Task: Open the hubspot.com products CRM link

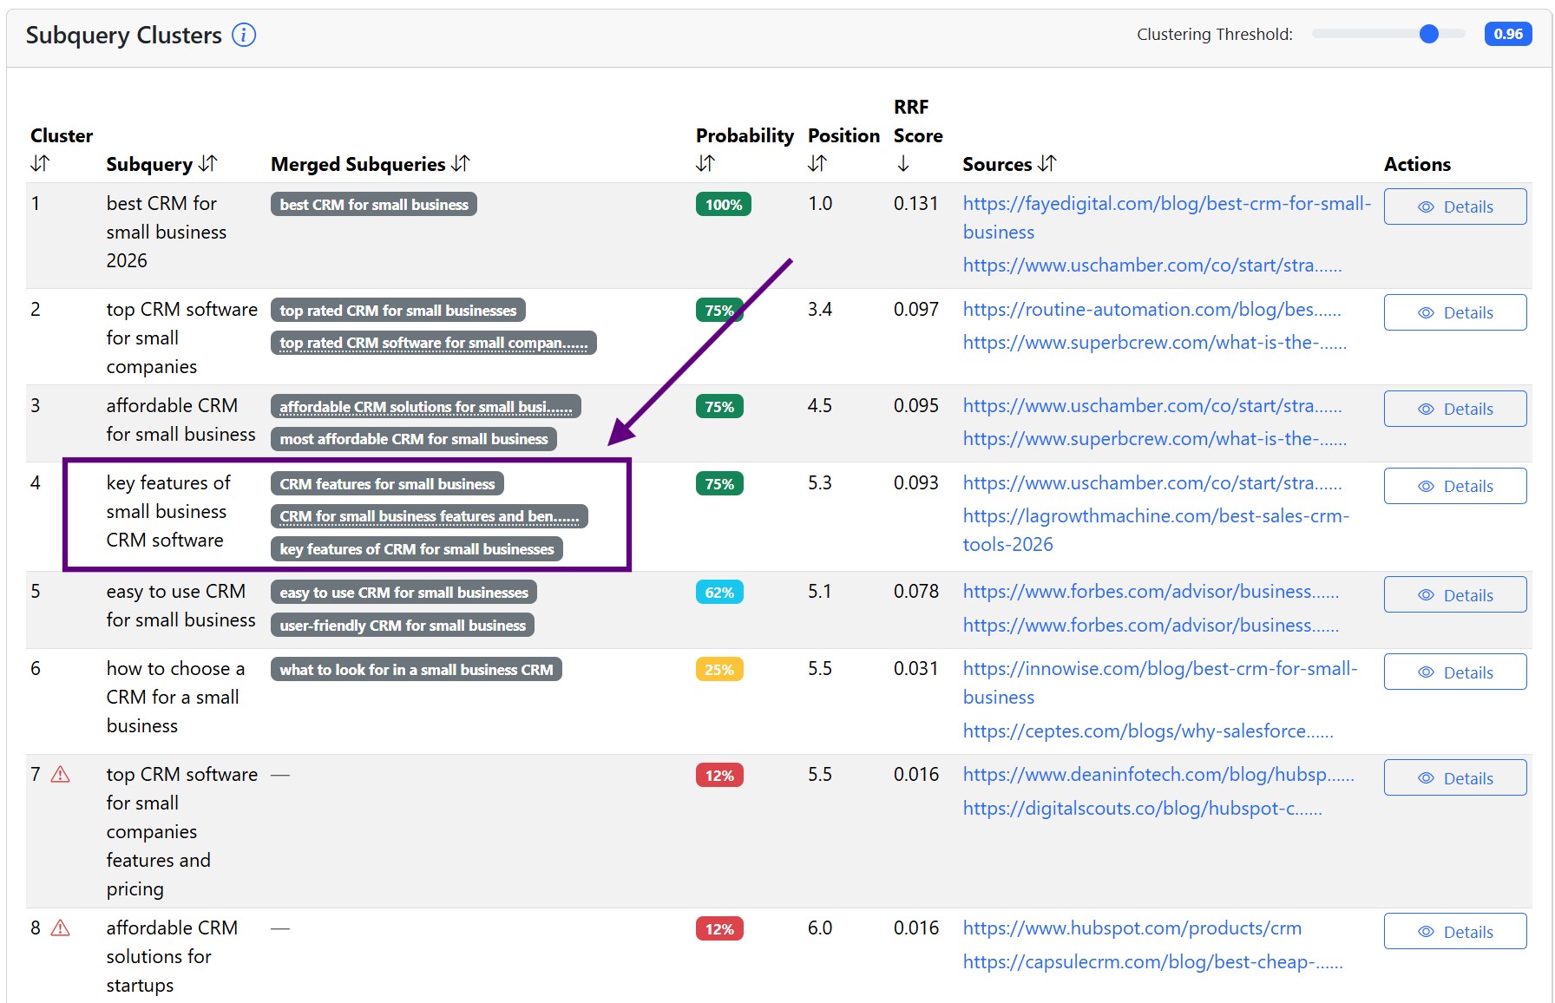Action: (x=1132, y=928)
